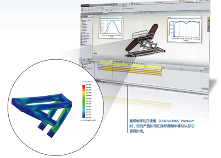Image resolution: width=221 pixels, height=158 pixels.
Task: Open the playback speed dropdown in the motion toolbar
Action: (x=110, y=61)
